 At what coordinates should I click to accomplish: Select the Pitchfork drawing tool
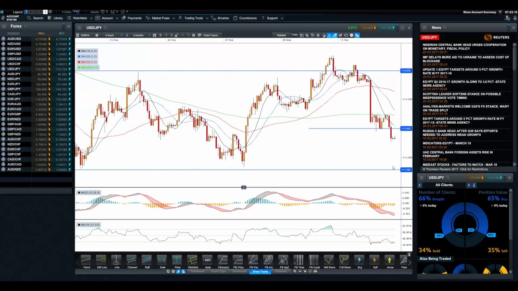[x=193, y=262]
